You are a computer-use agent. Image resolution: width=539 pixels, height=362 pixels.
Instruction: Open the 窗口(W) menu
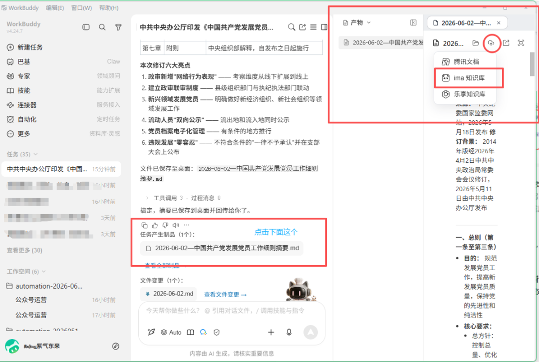point(81,7)
